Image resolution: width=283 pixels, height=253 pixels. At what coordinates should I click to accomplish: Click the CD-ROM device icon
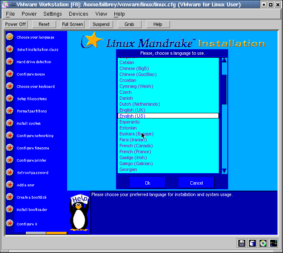(263, 243)
